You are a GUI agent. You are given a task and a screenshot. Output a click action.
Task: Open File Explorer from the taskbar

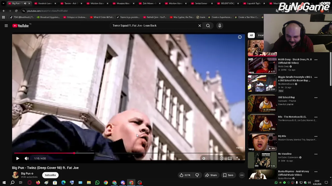(89, 183)
